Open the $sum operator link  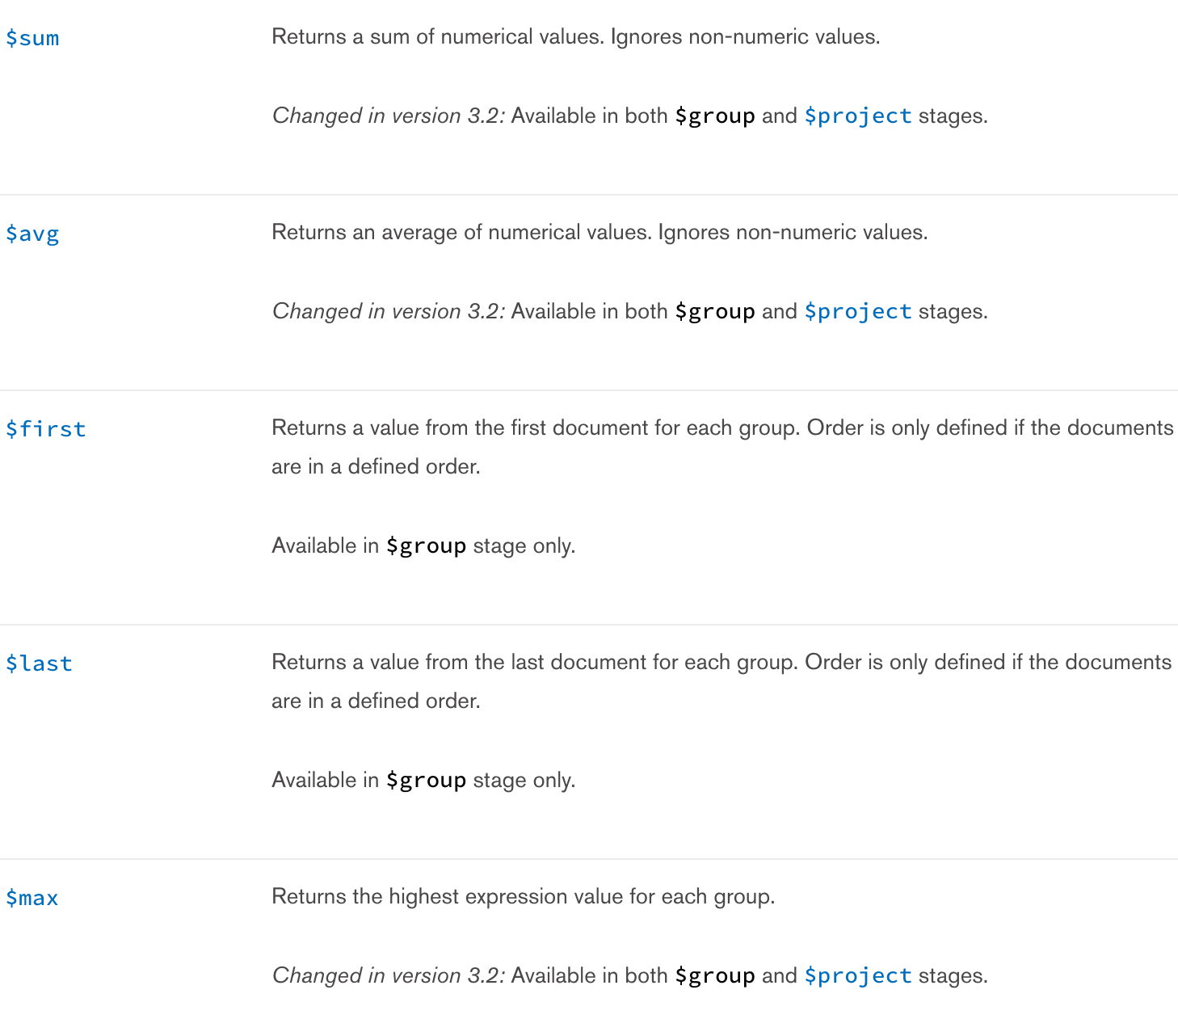pyautogui.click(x=32, y=38)
